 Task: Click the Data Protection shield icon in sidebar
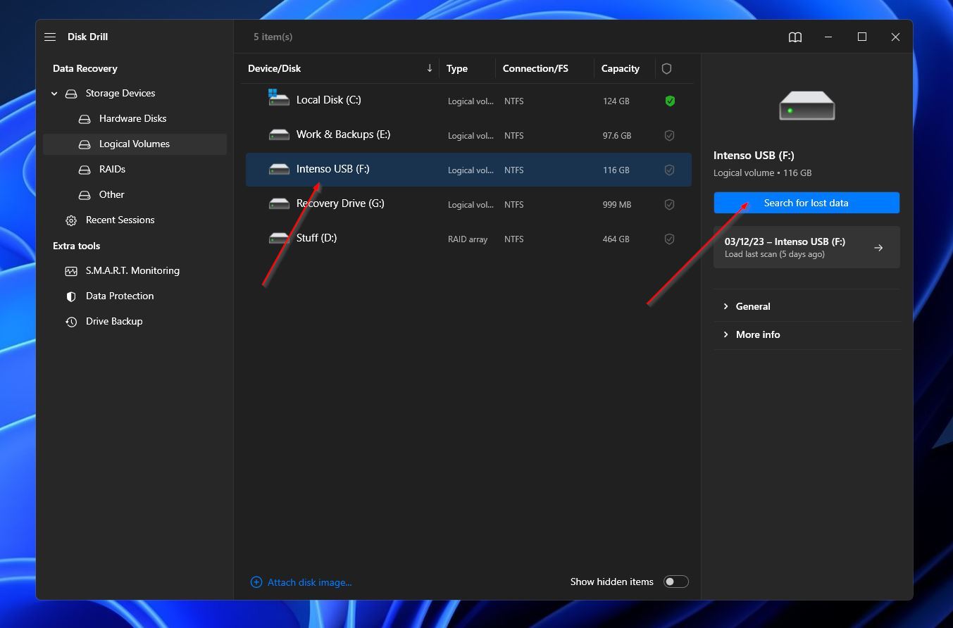tap(71, 296)
